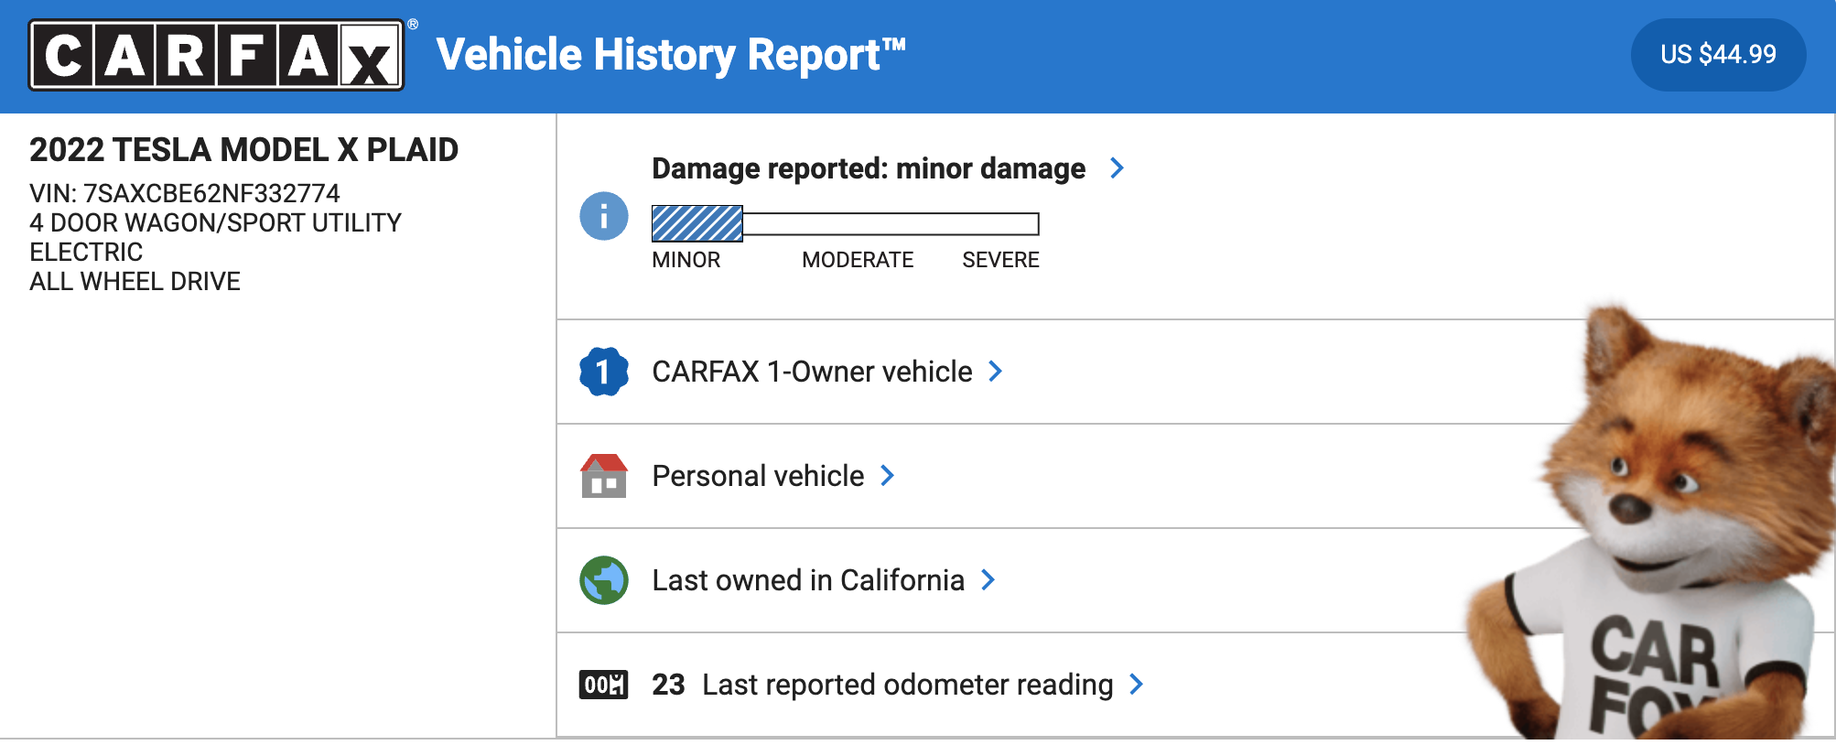Click the damage severity bar

pos(845,223)
